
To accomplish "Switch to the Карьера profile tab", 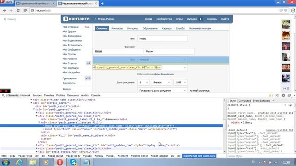I will (x=166, y=29).
